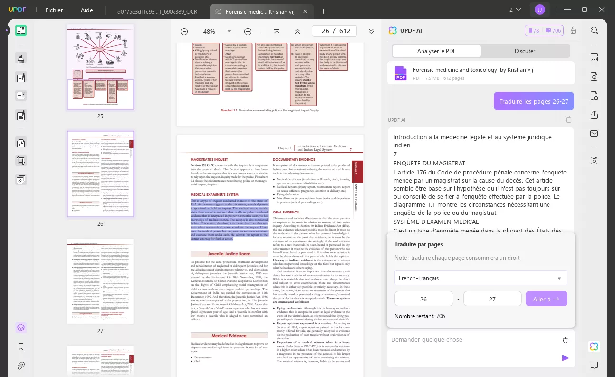This screenshot has height=377, width=615.
Task: Open the Protect PDF lock icon
Action: pos(595,96)
